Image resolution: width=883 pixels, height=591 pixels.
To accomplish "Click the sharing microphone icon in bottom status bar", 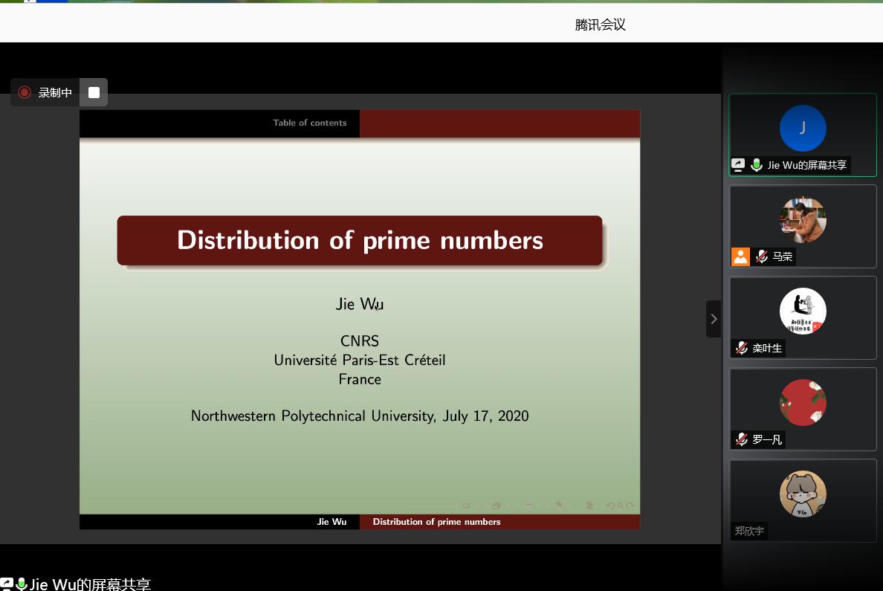I will click(22, 584).
